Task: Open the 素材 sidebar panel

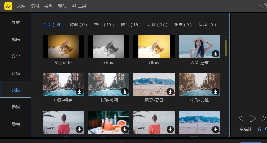Action: (16, 23)
